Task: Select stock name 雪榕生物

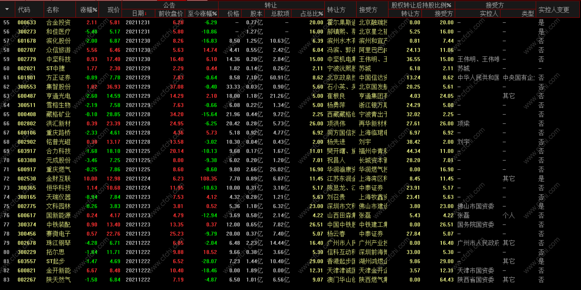Action: pyautogui.click(x=58, y=105)
